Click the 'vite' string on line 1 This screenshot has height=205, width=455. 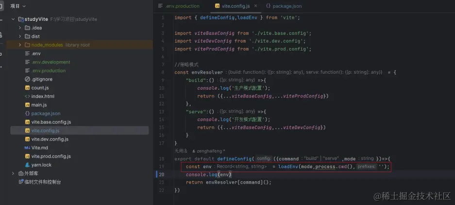pyautogui.click(x=289, y=17)
